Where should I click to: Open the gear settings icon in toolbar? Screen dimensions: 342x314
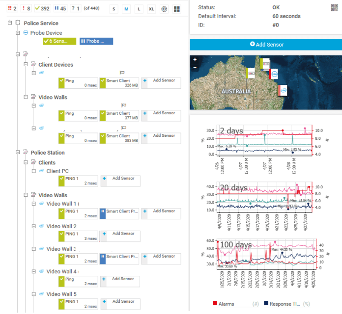coord(164,9)
